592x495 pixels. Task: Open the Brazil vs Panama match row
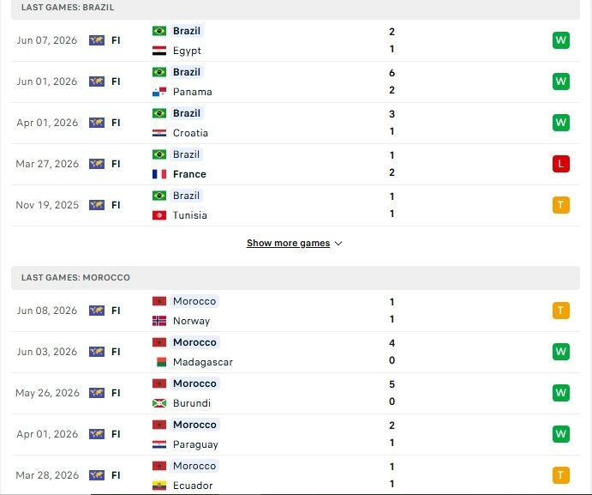296,81
